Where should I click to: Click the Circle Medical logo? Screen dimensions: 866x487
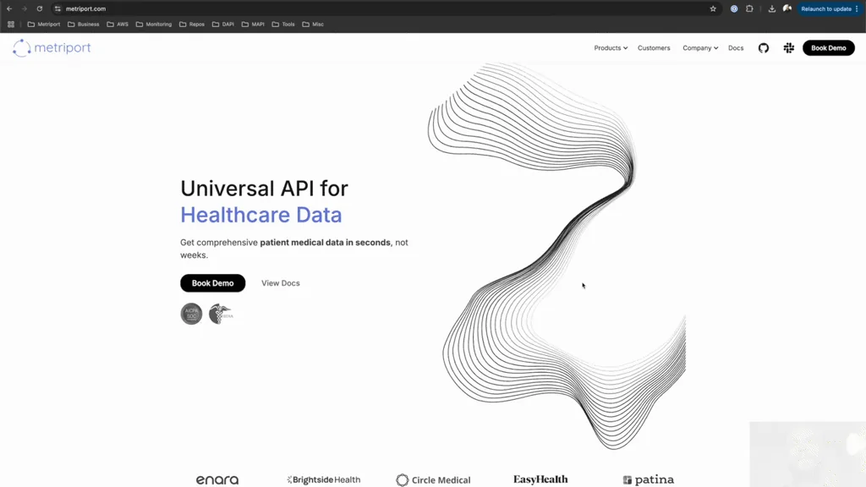pyautogui.click(x=434, y=480)
